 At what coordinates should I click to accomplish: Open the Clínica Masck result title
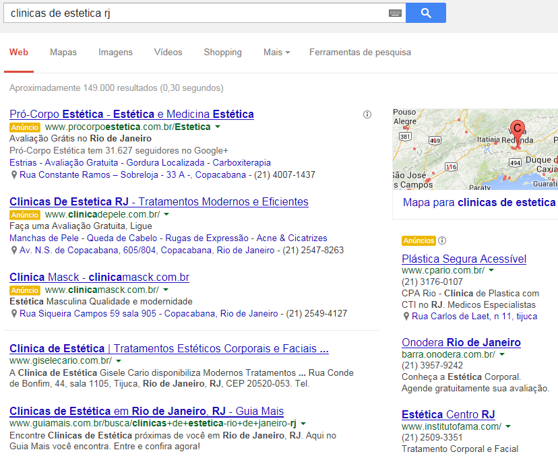point(100,277)
